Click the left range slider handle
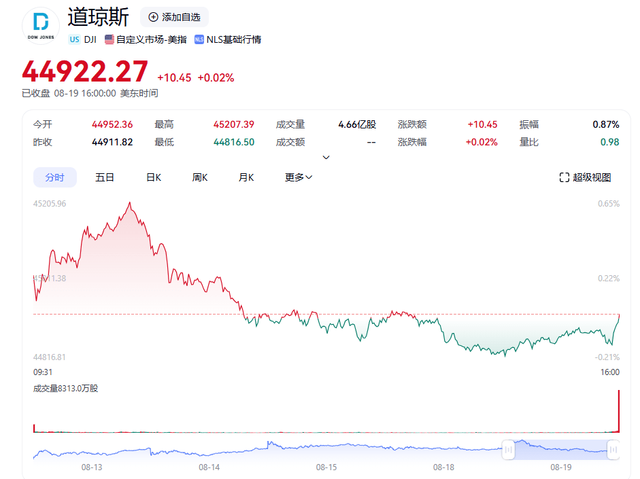The image size is (640, 479). point(508,450)
